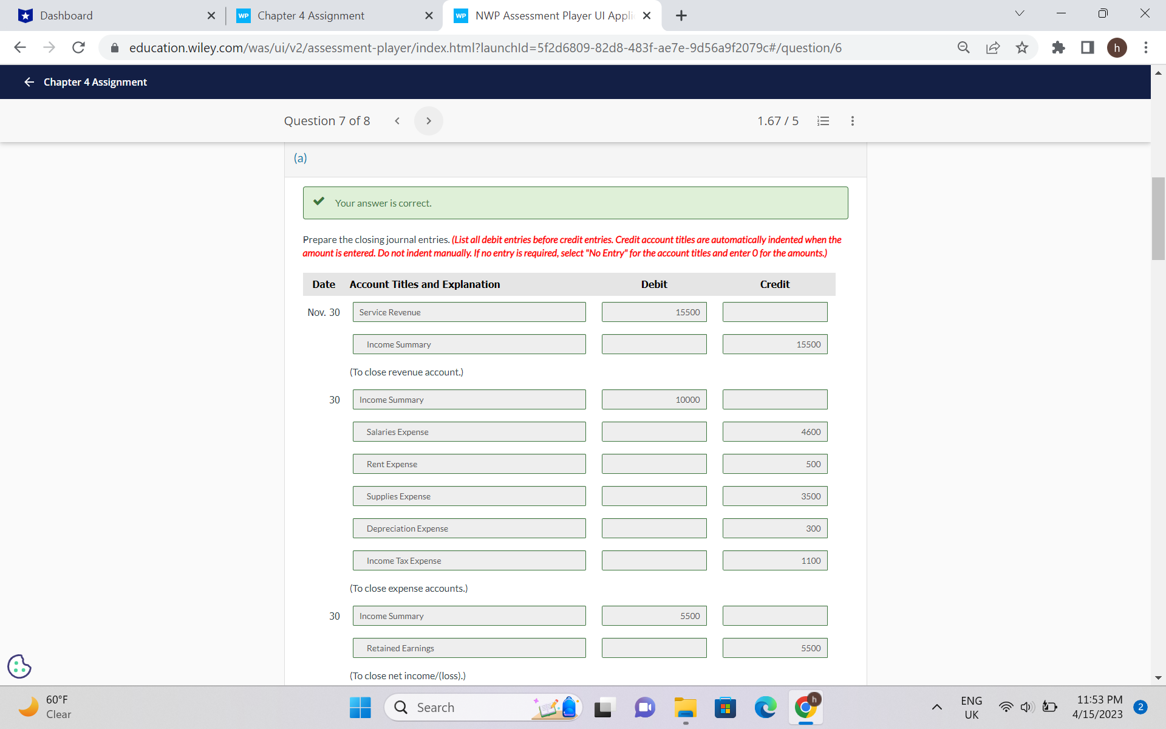
Task: Go to the next question using forward arrow
Action: tap(429, 121)
